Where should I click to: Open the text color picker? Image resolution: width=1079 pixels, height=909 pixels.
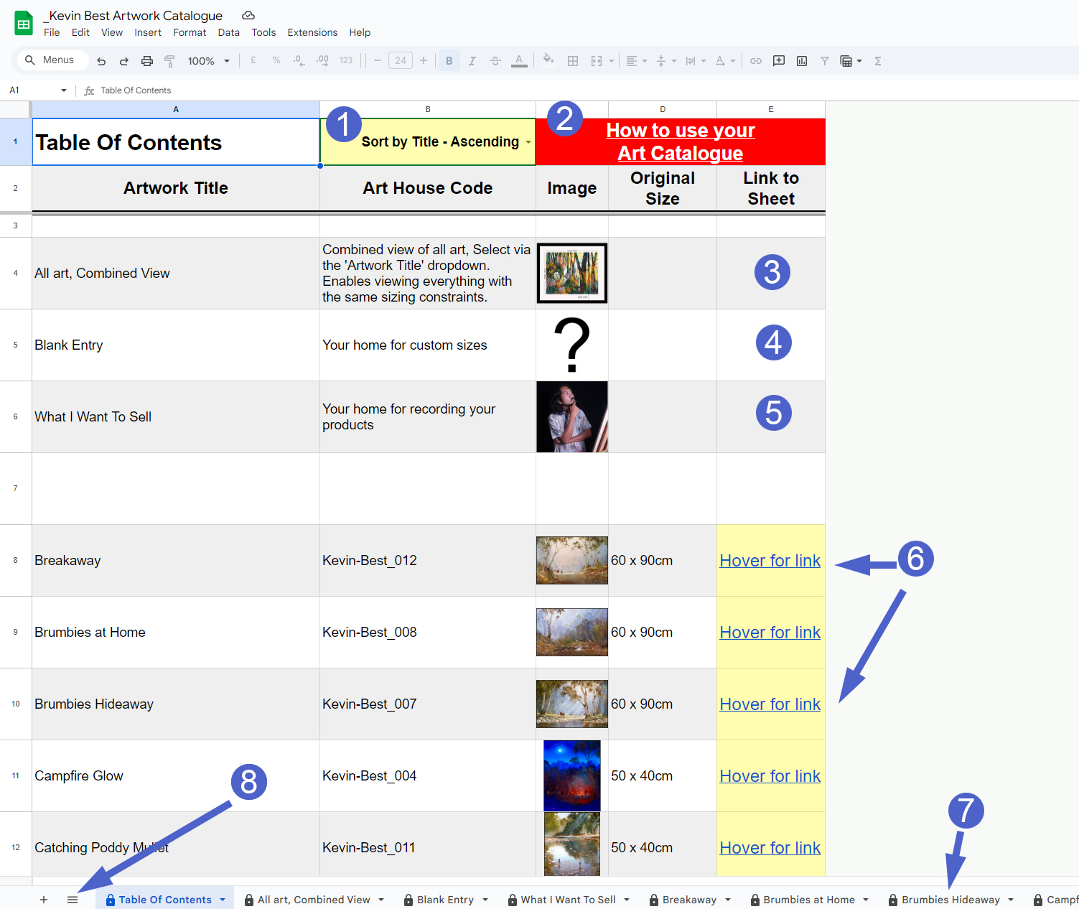point(519,61)
